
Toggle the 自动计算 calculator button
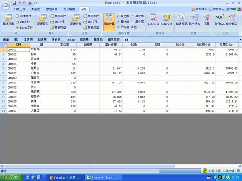tap(109, 22)
